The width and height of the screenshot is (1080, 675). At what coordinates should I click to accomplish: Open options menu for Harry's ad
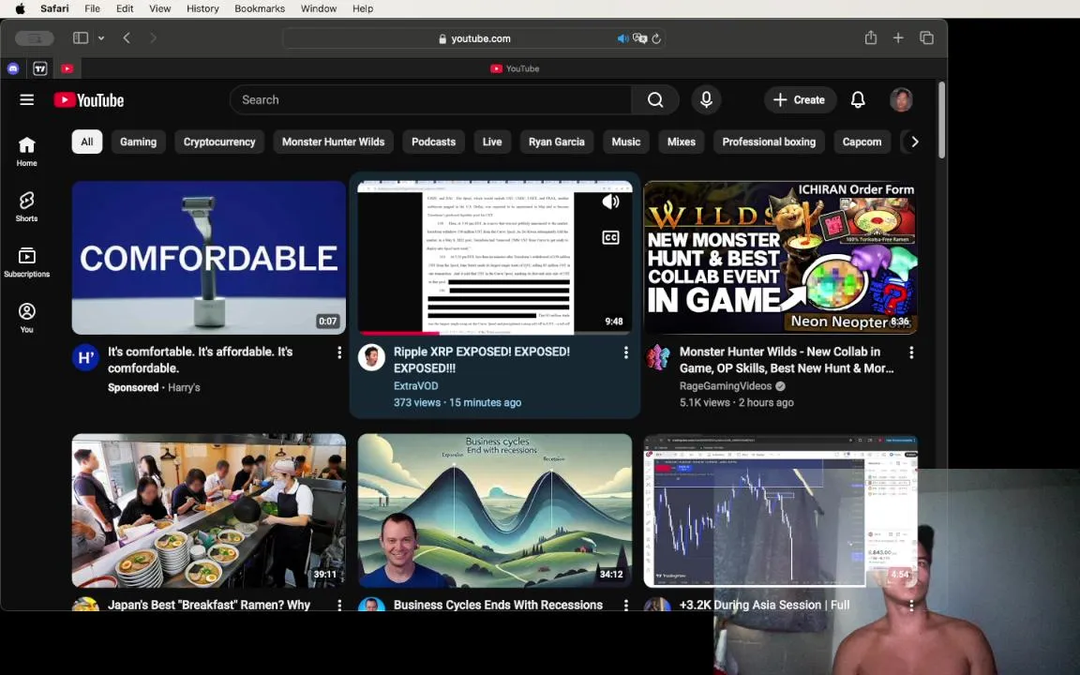pyautogui.click(x=339, y=352)
